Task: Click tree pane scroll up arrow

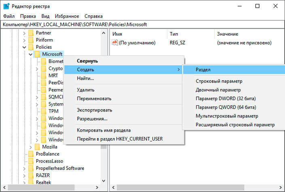Action: point(103,33)
